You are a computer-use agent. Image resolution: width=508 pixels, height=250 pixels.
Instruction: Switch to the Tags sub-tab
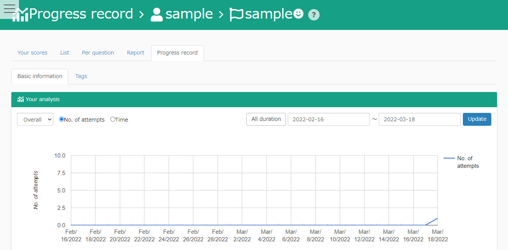point(81,76)
